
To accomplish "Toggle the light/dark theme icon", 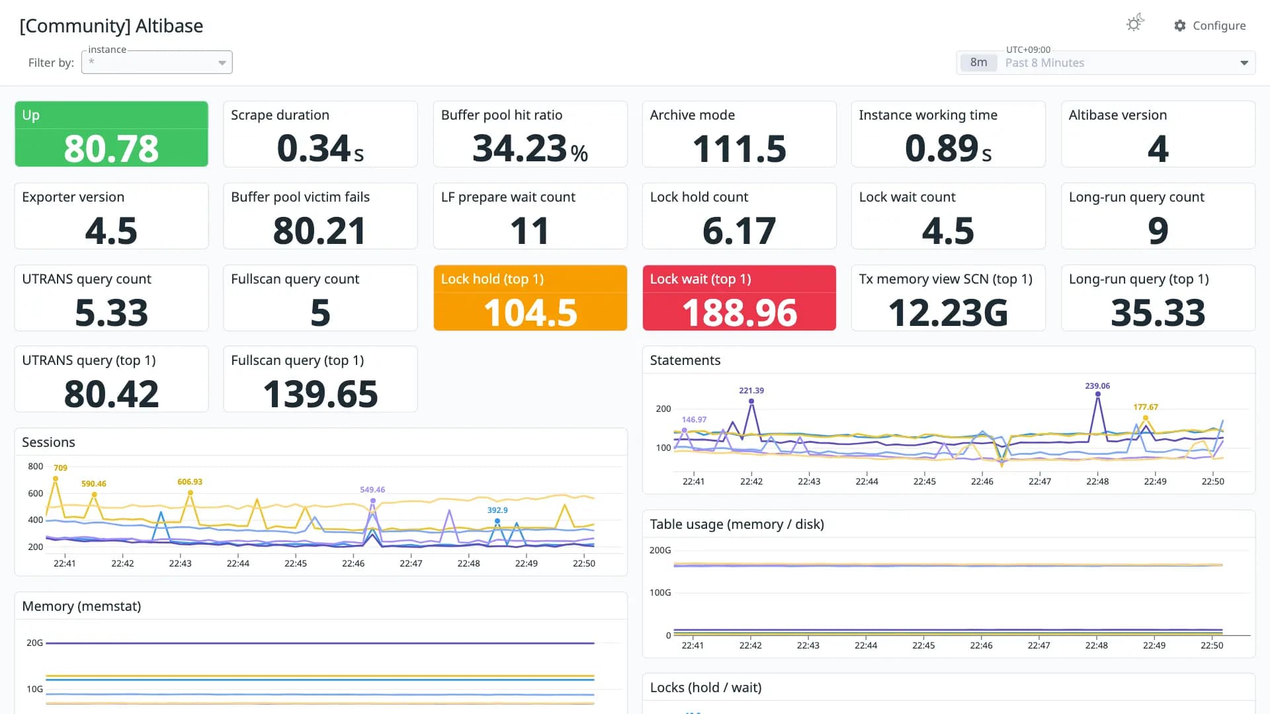I will 1134,24.
